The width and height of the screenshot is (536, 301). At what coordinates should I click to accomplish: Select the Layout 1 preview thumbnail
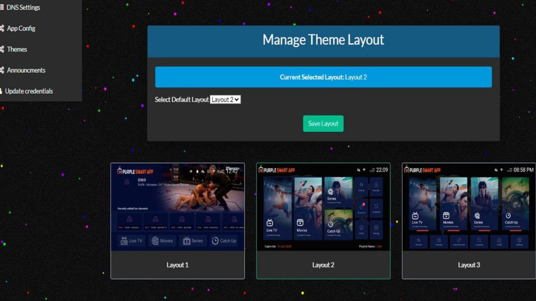pos(178,207)
